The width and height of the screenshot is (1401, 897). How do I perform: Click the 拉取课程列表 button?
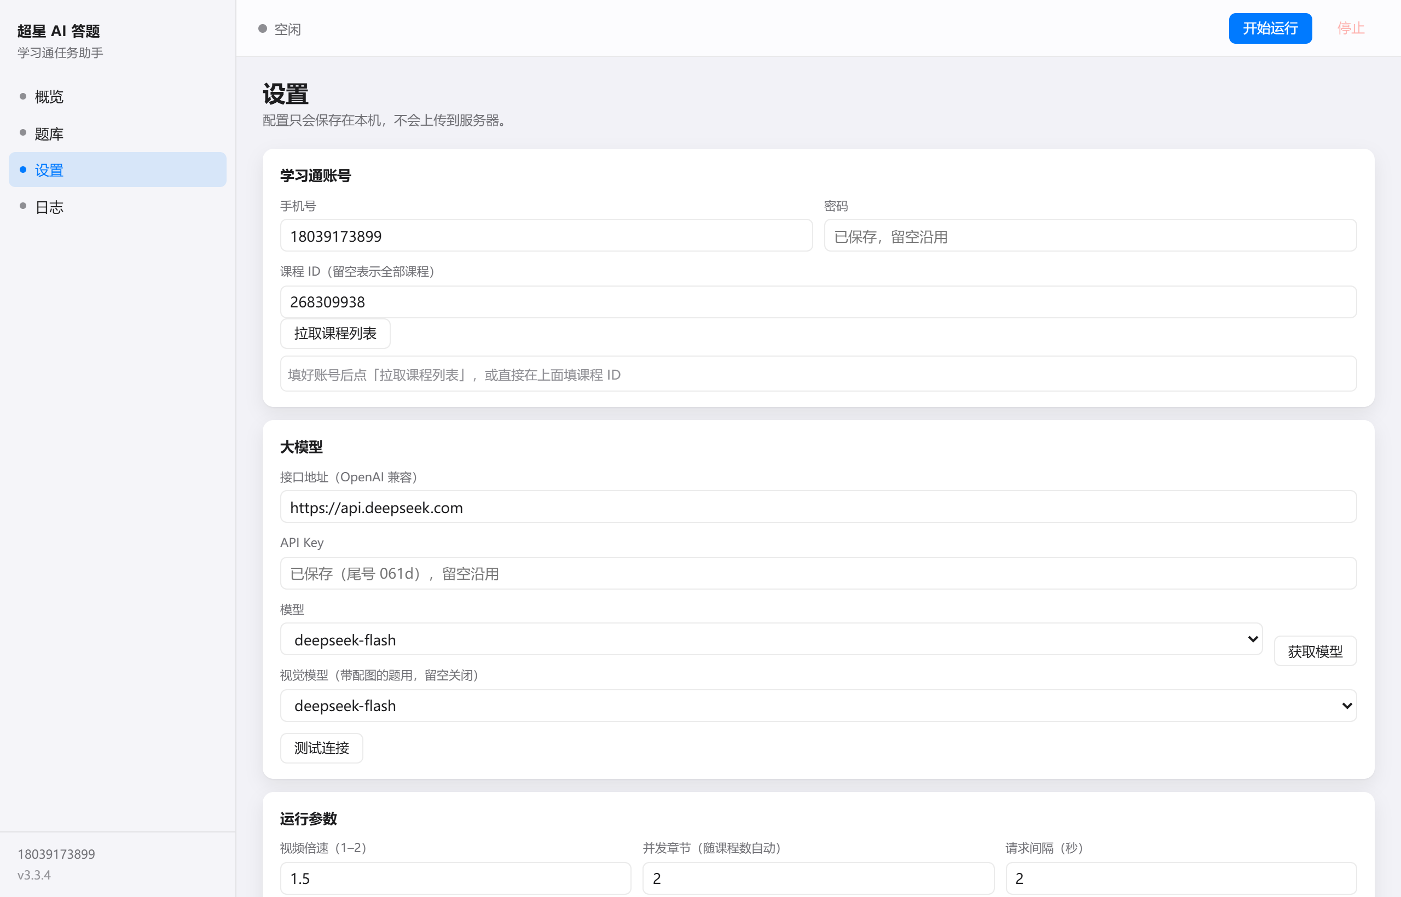coord(335,333)
